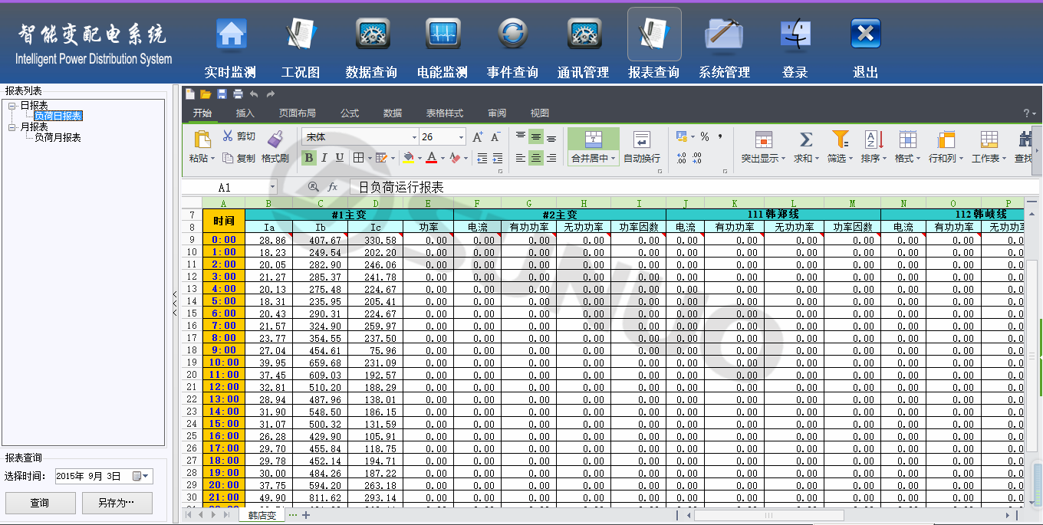Viewport: 1043px width, 525px height.
Task: Collapse the 日报表 tree node
Action: (12, 106)
